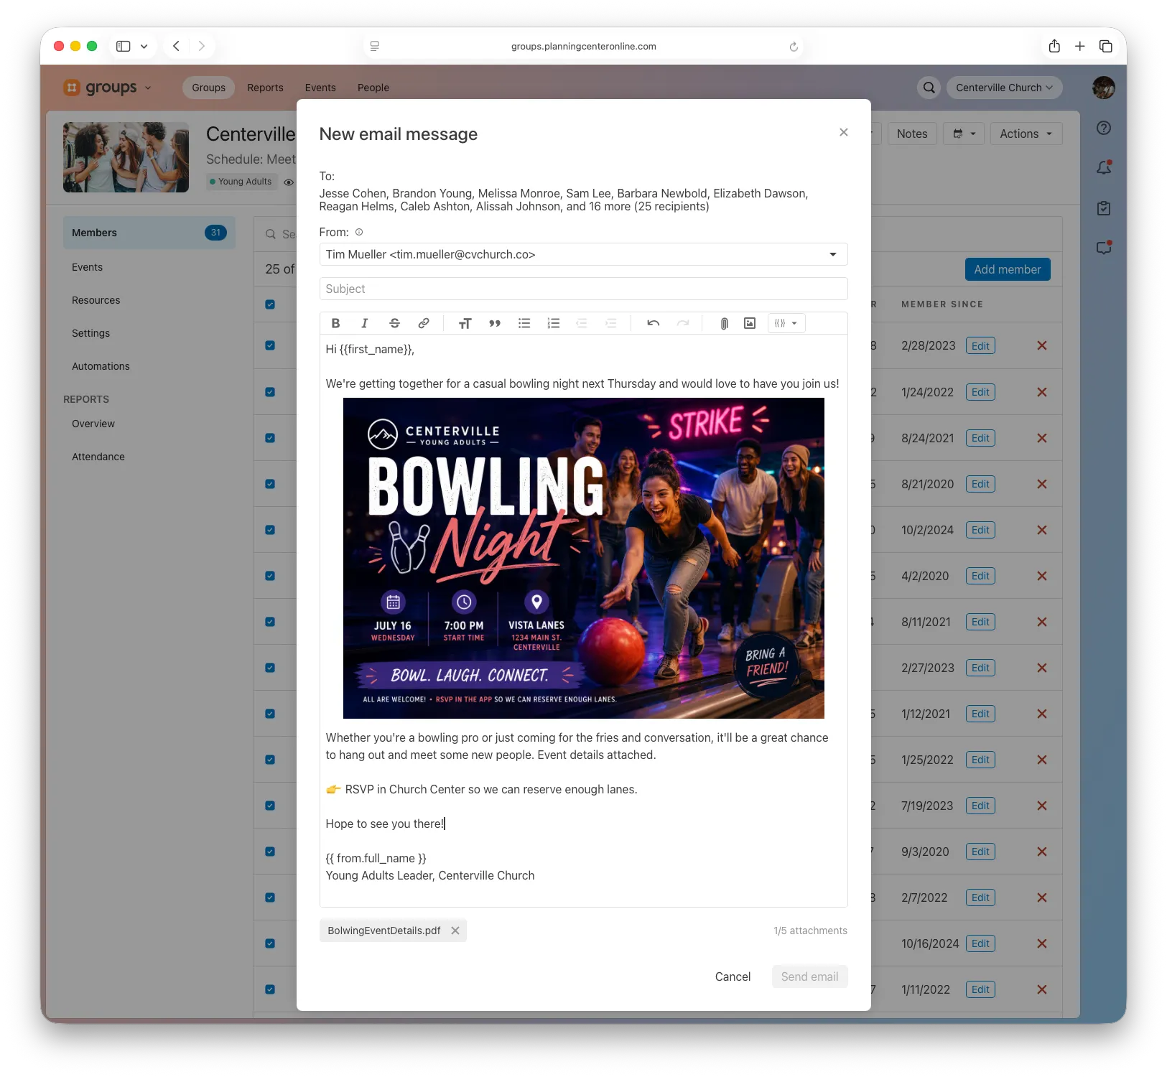Insert a hyperlink using the link icon
This screenshot has width=1167, height=1077.
[424, 323]
